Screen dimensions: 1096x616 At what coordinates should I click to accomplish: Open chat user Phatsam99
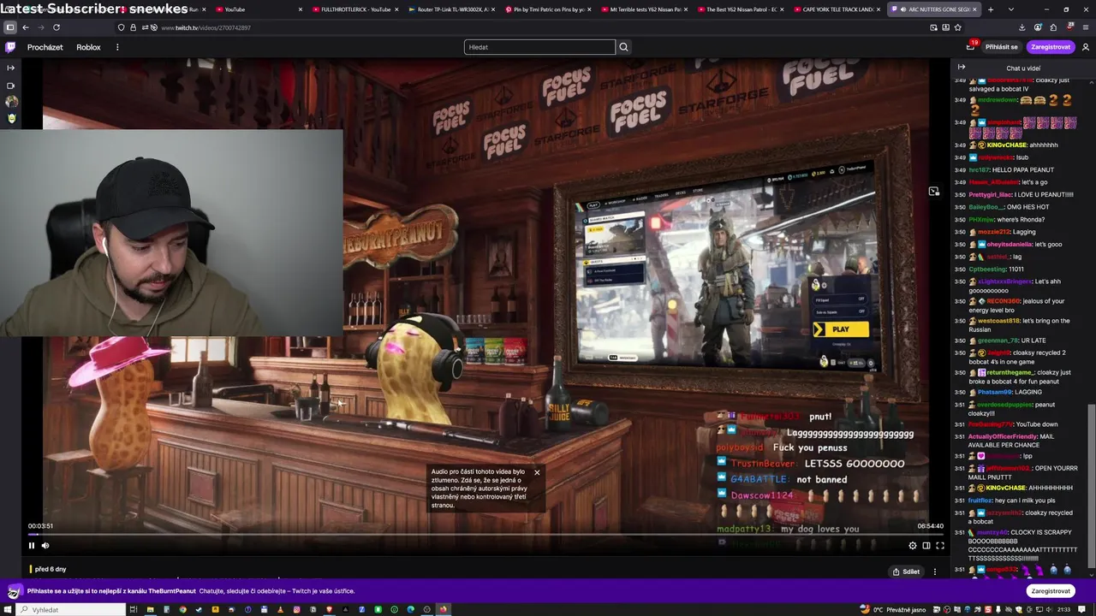[993, 392]
